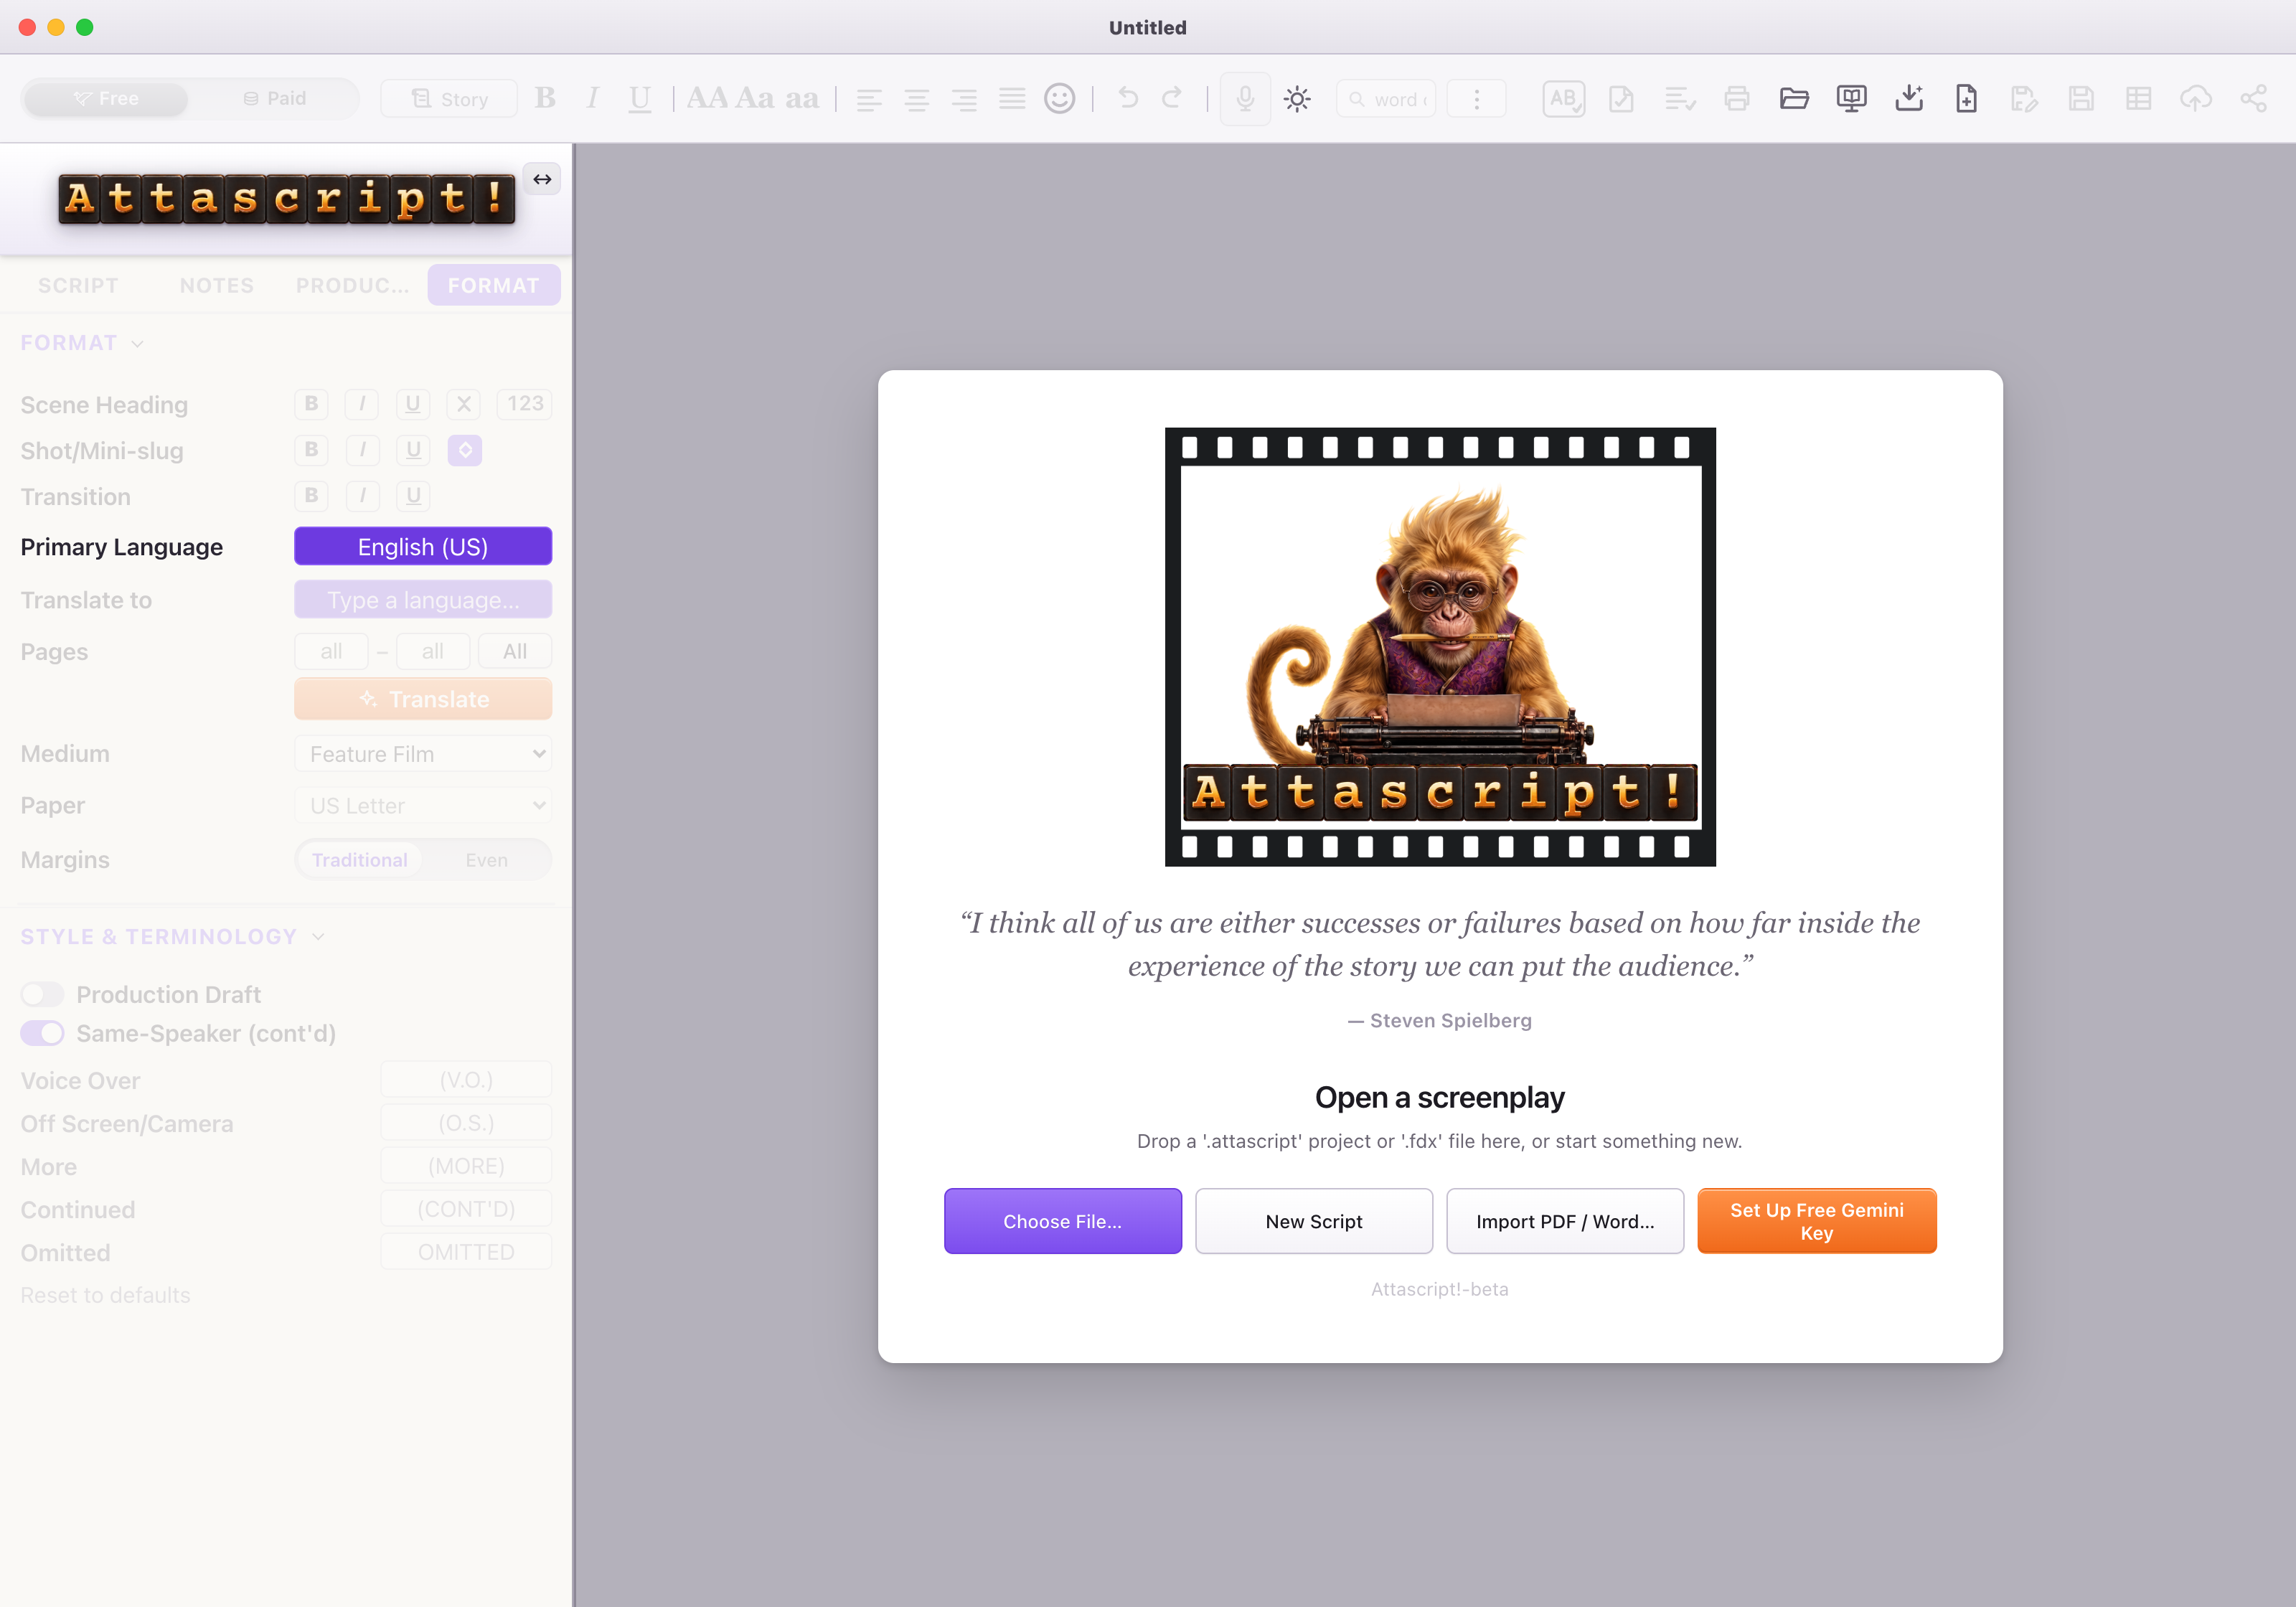This screenshot has height=1607, width=2296.
Task: Click the Voice Over (V.O.) field
Action: (x=466, y=1080)
